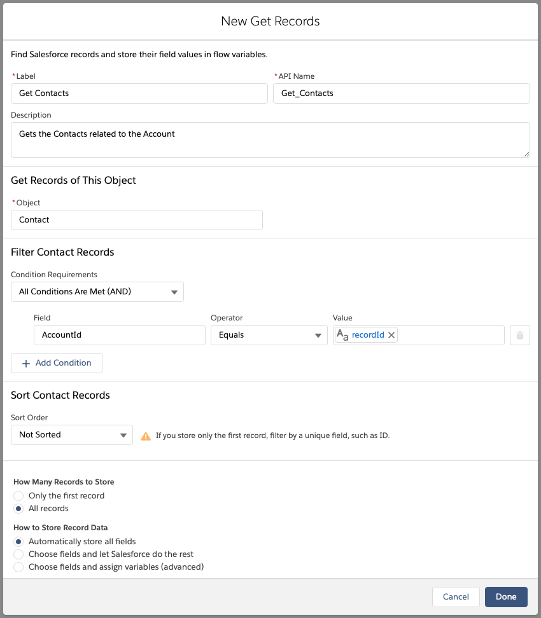Click the description box resize handle

coord(526,154)
